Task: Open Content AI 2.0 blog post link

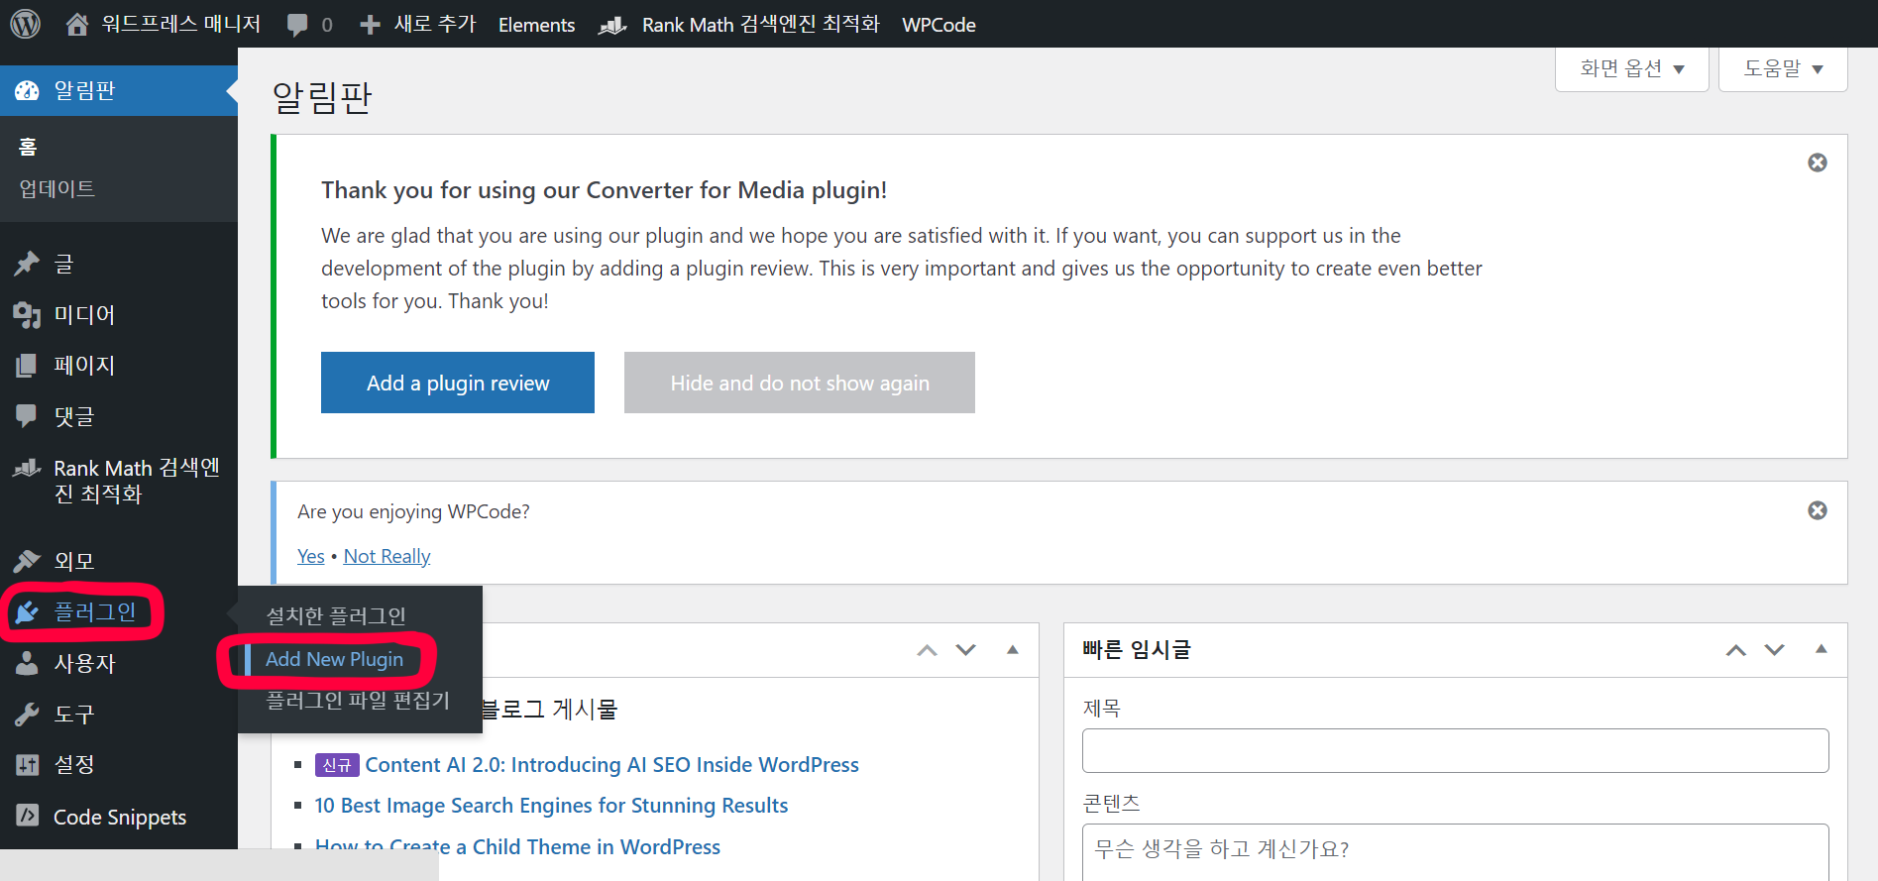Action: coord(611,765)
